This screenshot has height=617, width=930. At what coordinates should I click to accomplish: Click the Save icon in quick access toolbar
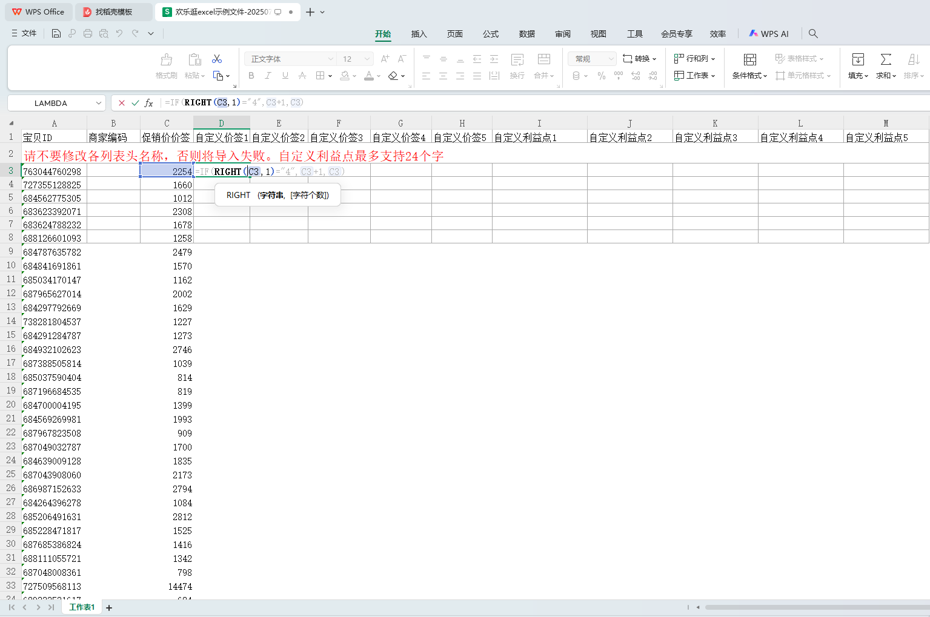tap(56, 33)
